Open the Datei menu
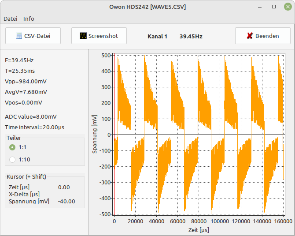 [x=10, y=19]
